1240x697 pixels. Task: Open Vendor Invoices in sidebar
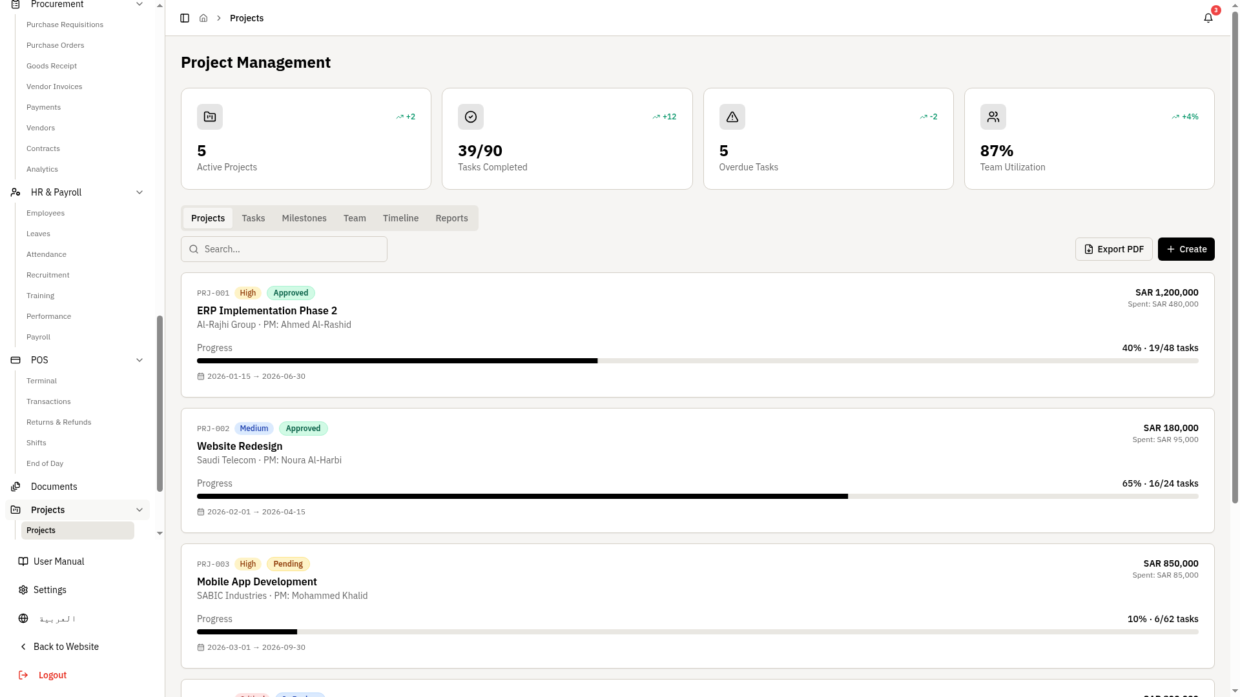click(x=54, y=86)
